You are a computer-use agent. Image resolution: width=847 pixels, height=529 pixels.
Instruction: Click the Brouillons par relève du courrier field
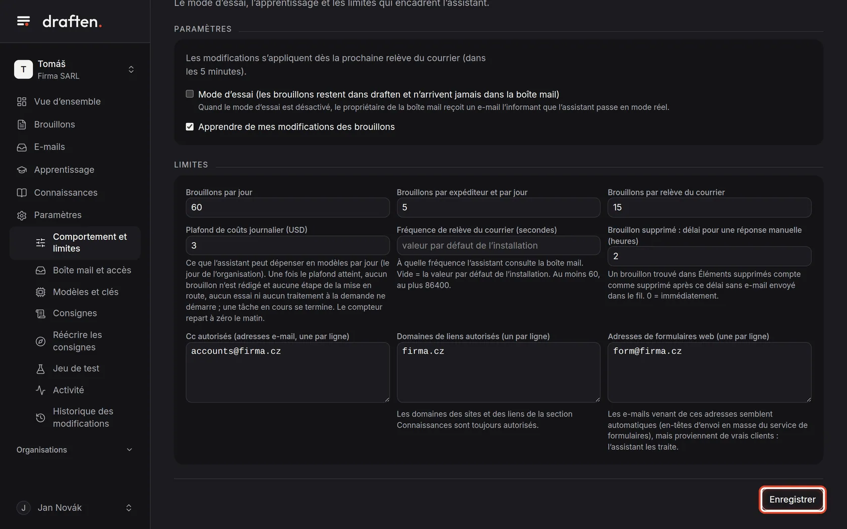709,208
